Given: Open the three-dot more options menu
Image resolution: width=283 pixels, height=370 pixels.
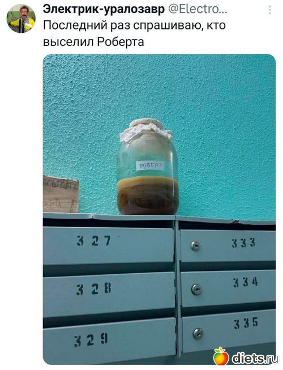Looking at the screenshot, I should (270, 10).
